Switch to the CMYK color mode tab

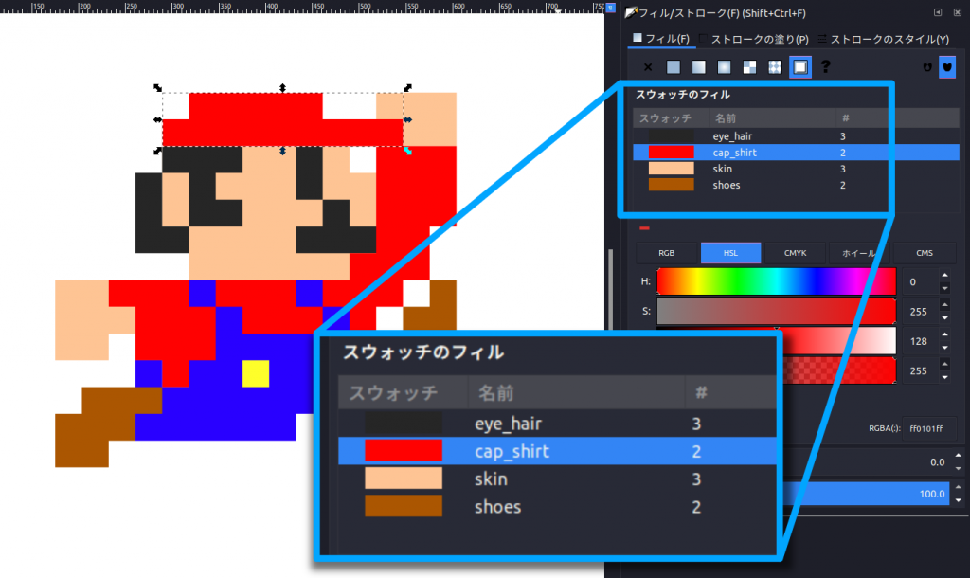(x=795, y=252)
